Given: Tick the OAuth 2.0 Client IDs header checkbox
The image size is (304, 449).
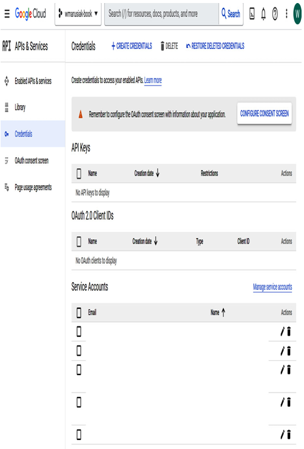Looking at the screenshot, I should [79, 241].
